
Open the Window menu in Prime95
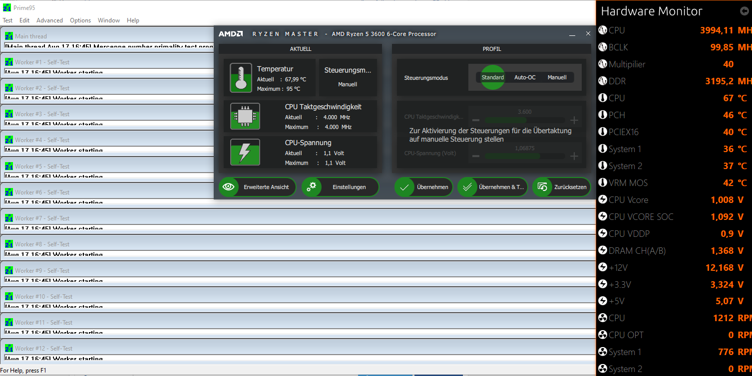point(109,20)
